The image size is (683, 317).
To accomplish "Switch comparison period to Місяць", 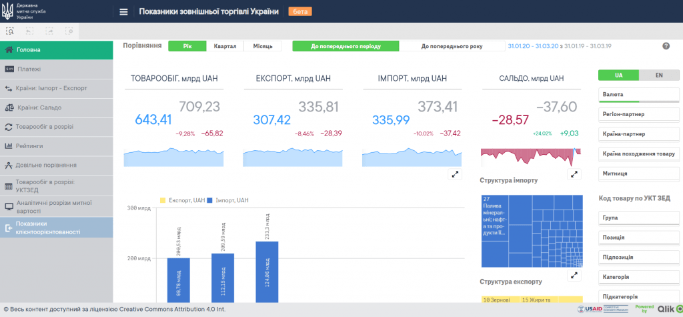I will pyautogui.click(x=262, y=47).
